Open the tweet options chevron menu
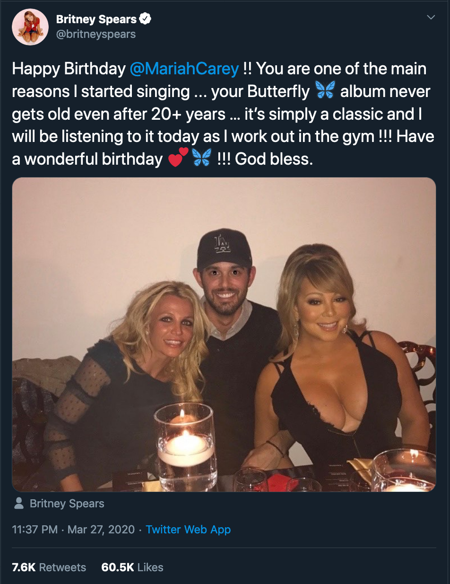Viewport: 450px width, 584px height. click(431, 18)
